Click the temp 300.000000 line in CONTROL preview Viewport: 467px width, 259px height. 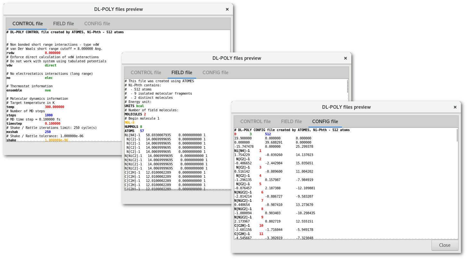tap(35, 107)
